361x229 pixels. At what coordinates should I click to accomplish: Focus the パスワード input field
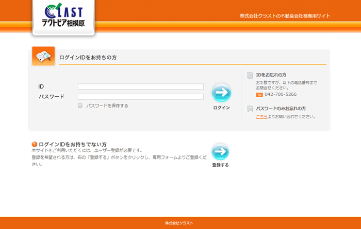point(141,97)
